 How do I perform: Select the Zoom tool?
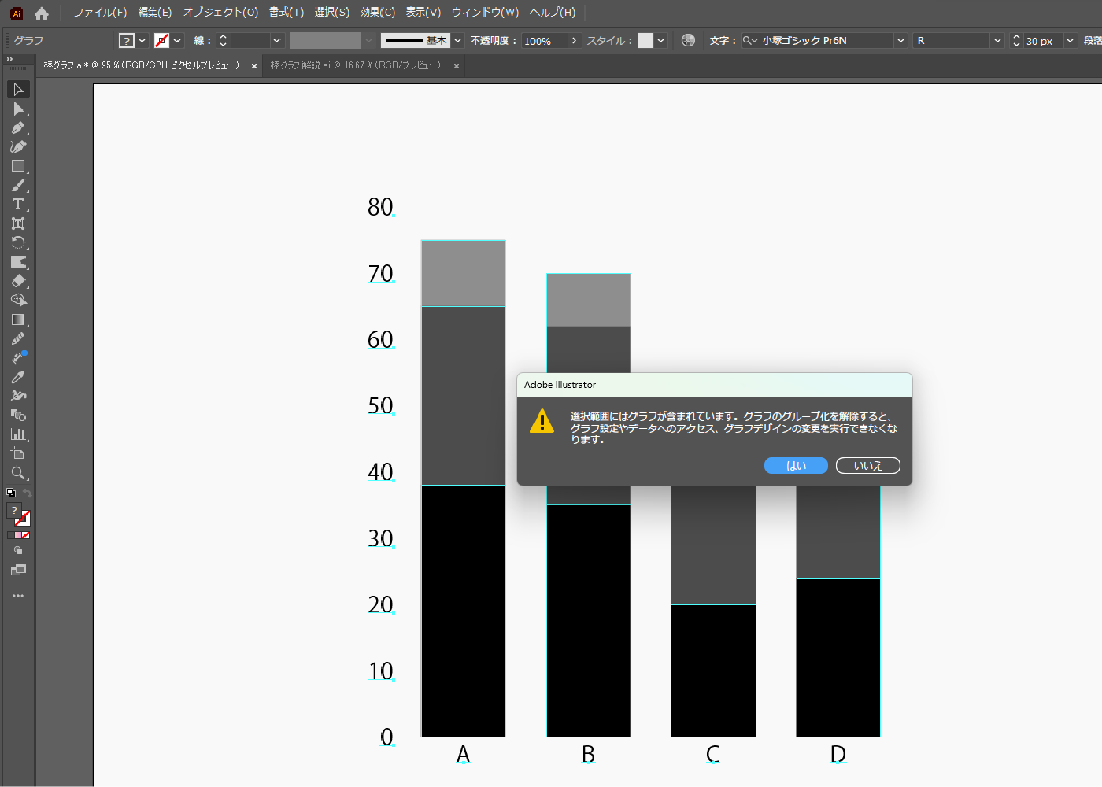click(x=18, y=473)
